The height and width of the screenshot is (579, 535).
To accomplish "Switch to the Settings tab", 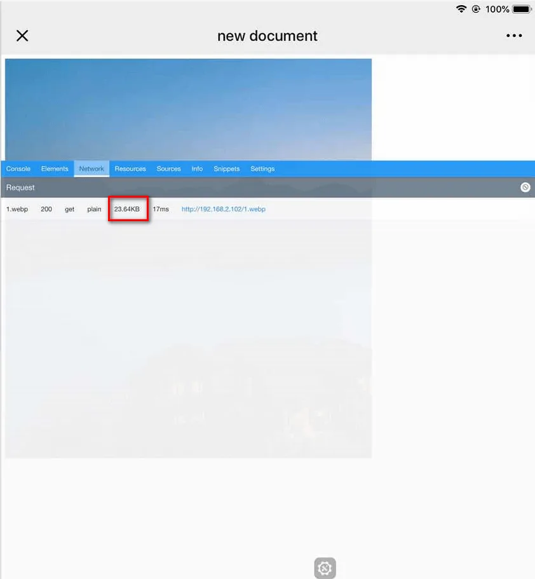I will pyautogui.click(x=262, y=169).
